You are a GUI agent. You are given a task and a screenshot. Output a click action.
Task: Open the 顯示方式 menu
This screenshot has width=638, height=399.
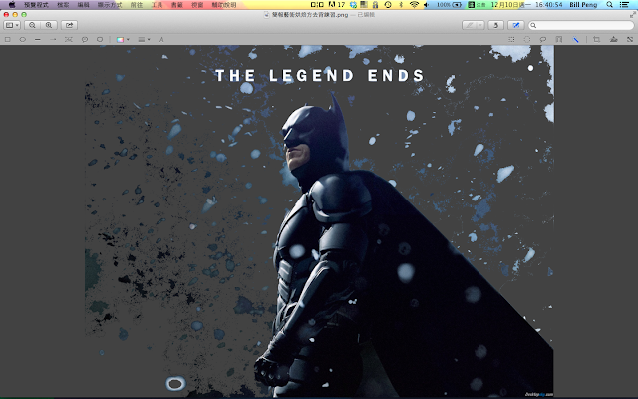point(110,5)
